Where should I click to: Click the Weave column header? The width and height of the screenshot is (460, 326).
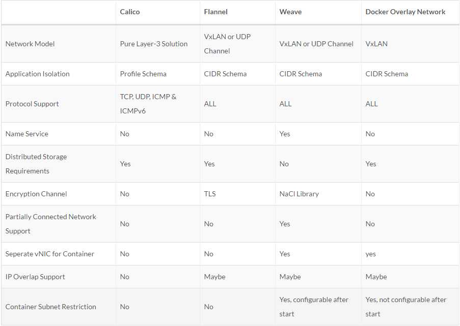coord(290,12)
